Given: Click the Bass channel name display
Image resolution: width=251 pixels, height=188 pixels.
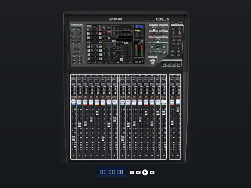Looking at the screenshot, I should click(x=103, y=102).
